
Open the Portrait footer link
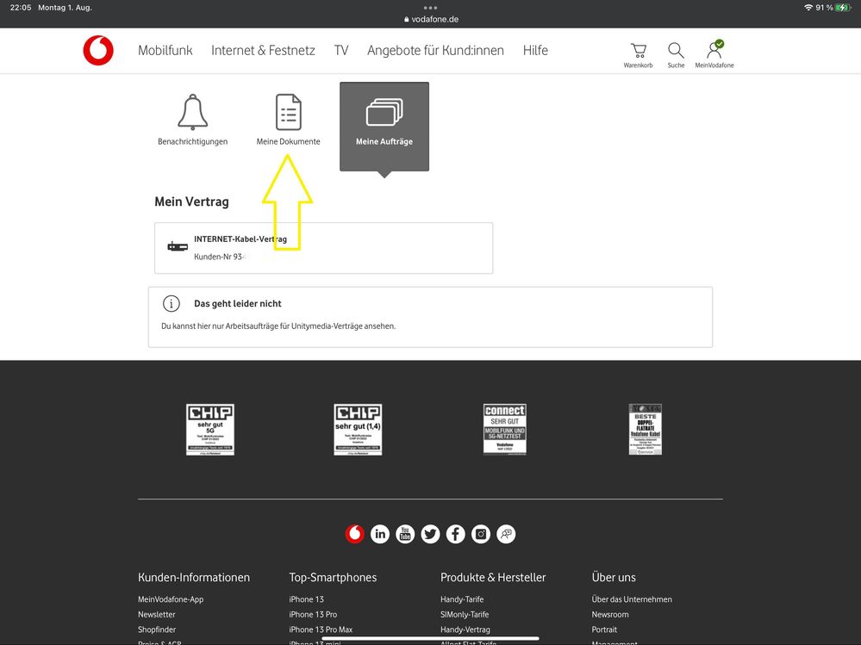604,629
